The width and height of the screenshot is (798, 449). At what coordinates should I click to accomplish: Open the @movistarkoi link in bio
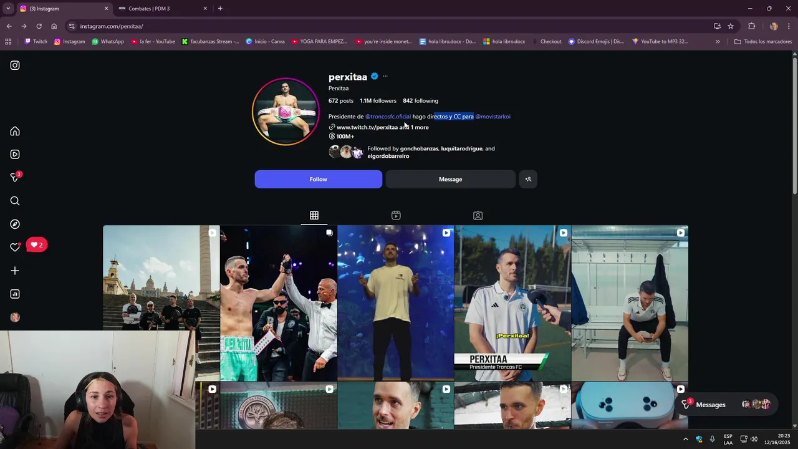pos(493,117)
